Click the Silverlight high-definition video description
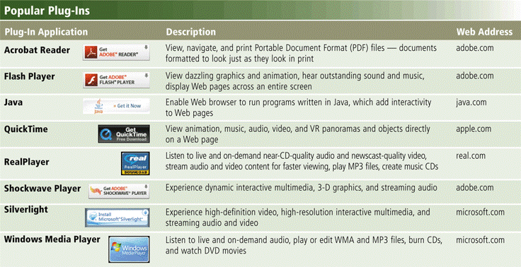 point(298,218)
